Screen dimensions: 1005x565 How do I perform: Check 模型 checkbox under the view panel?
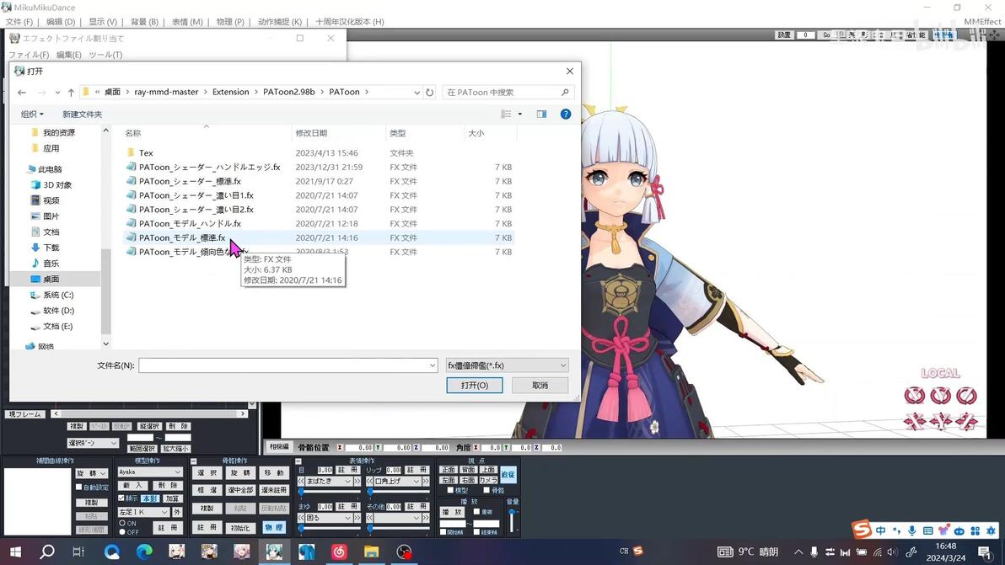tap(450, 490)
